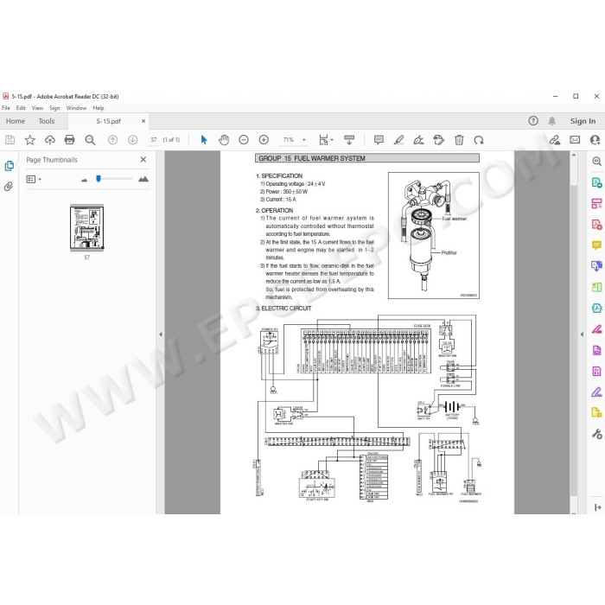Upload file to cloud icon
Image resolution: width=605 pixels, height=605 pixels.
pos(50,140)
